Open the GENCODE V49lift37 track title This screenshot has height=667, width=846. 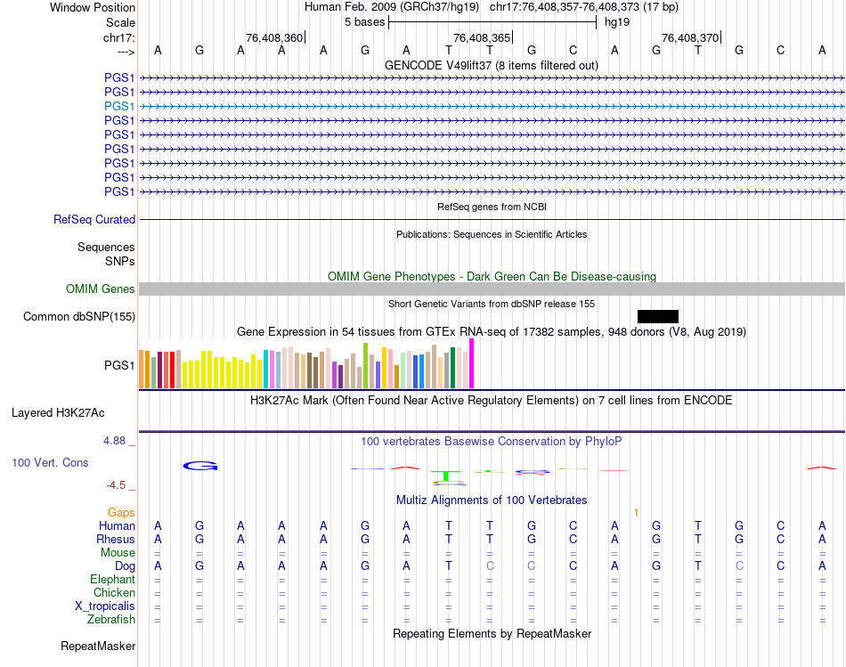(x=491, y=65)
